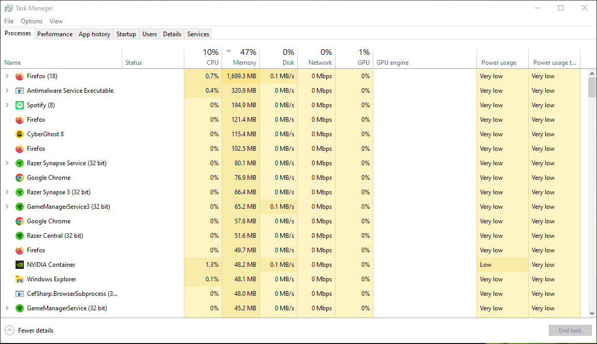Viewport: 597px width, 344px height.
Task: Expand the Spotify (8) process group
Action: coord(7,105)
